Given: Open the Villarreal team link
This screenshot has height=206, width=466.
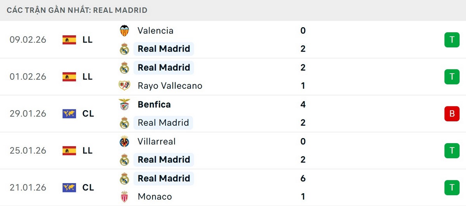Looking at the screenshot, I should (156, 142).
